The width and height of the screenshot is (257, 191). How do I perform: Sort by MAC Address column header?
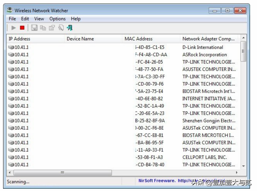coord(151,39)
